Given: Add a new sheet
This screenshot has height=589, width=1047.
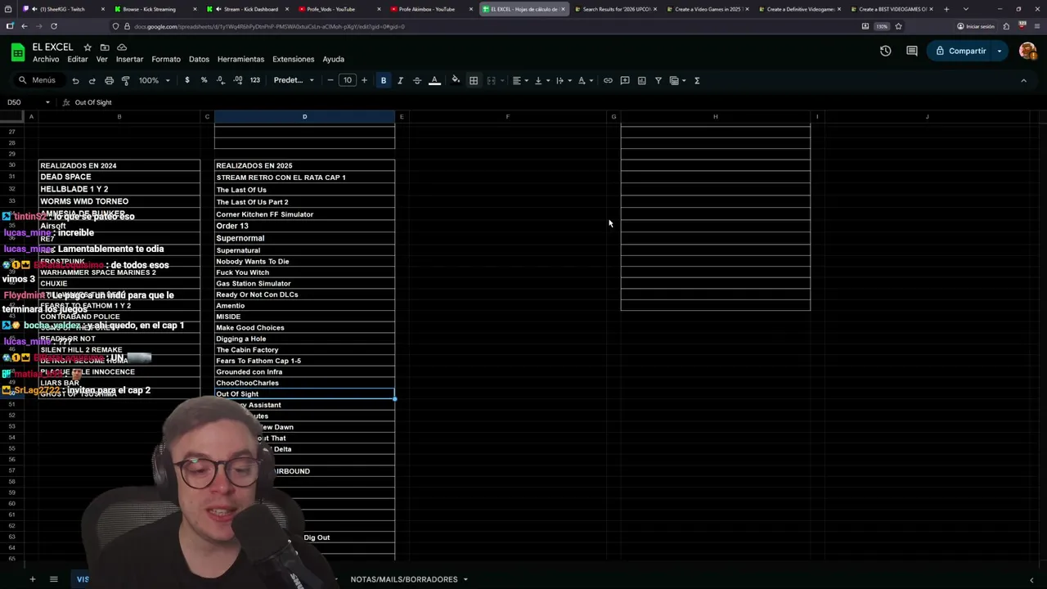Looking at the screenshot, I should pyautogui.click(x=33, y=579).
